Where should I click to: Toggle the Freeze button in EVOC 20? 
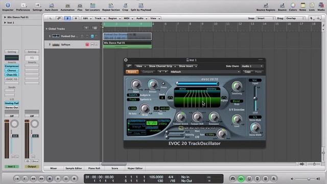tap(163, 83)
